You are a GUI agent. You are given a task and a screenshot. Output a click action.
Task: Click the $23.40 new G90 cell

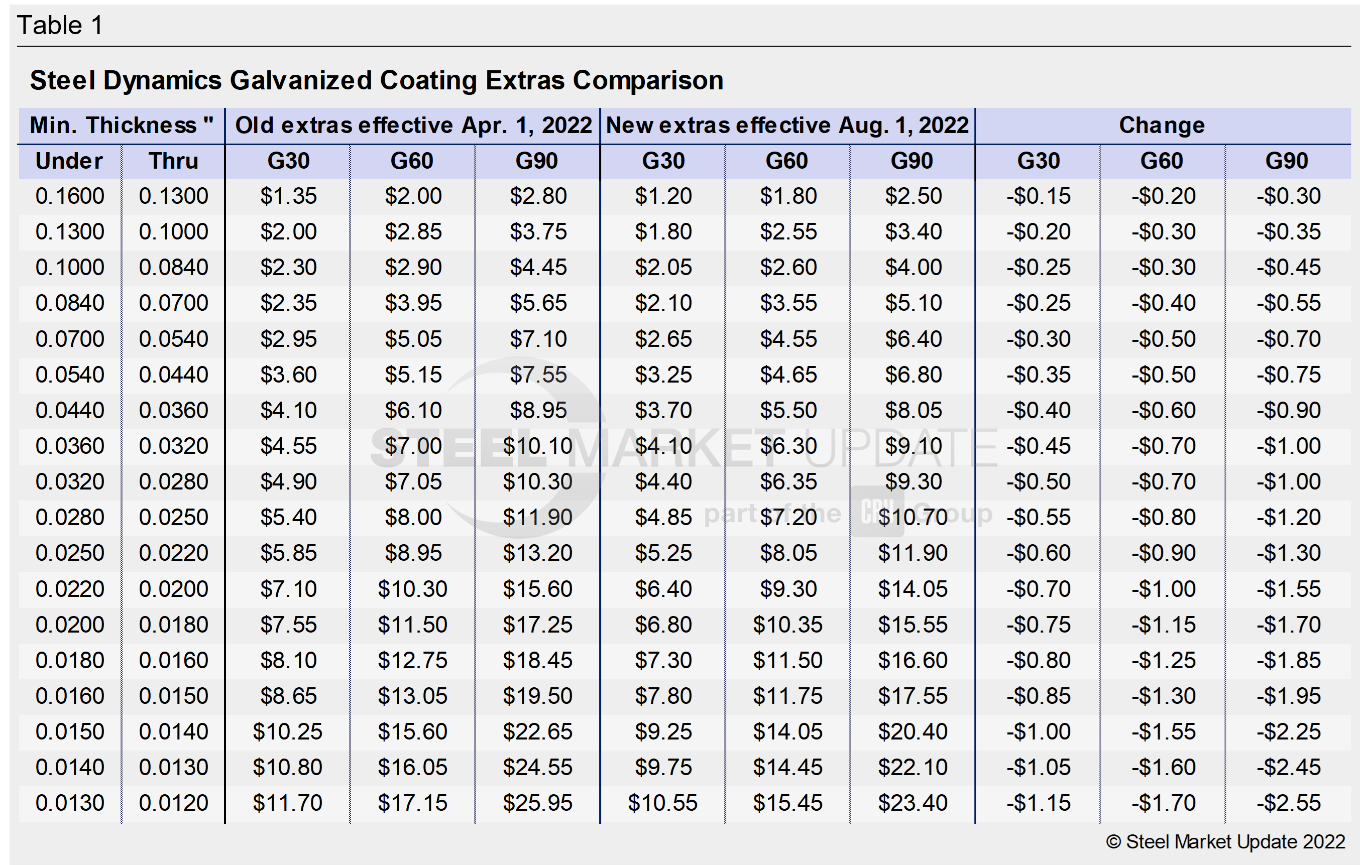[x=913, y=803]
